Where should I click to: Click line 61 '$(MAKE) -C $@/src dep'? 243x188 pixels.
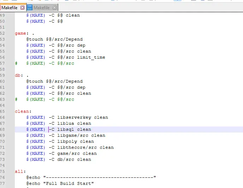[x=56, y=87]
